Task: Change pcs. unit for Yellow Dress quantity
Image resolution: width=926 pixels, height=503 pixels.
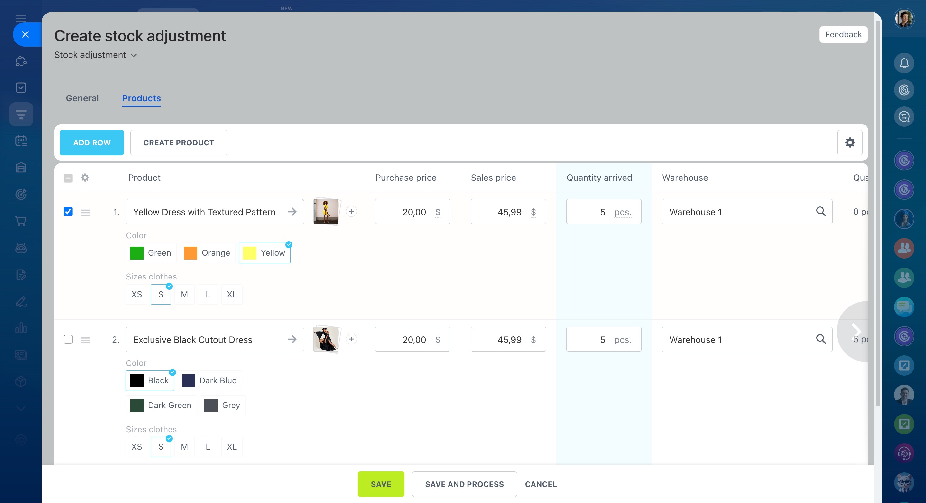Action: click(x=623, y=212)
